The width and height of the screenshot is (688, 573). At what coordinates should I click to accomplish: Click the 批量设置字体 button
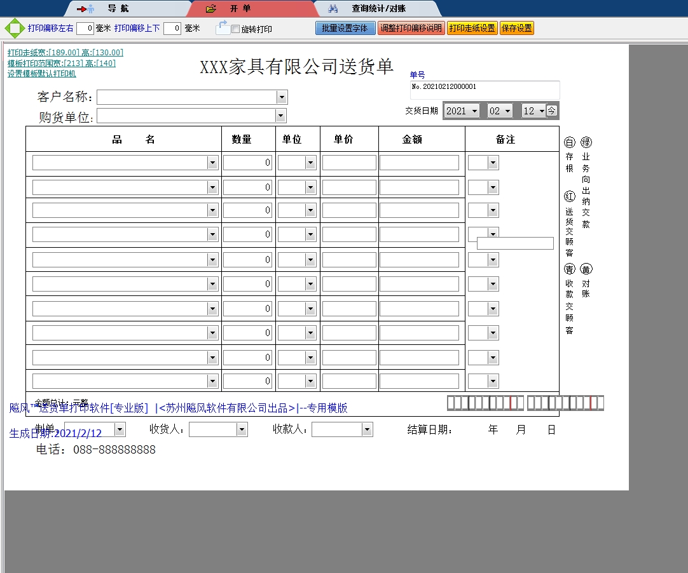pos(345,29)
